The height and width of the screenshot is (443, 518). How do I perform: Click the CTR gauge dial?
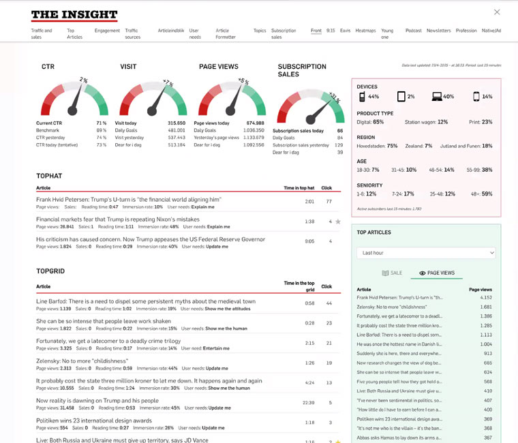pyautogui.click(x=74, y=97)
